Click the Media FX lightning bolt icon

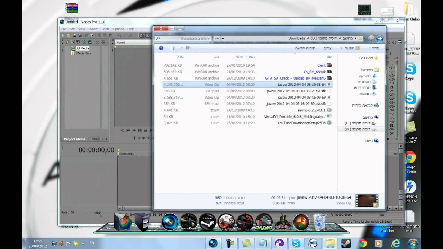(x=67, y=42)
